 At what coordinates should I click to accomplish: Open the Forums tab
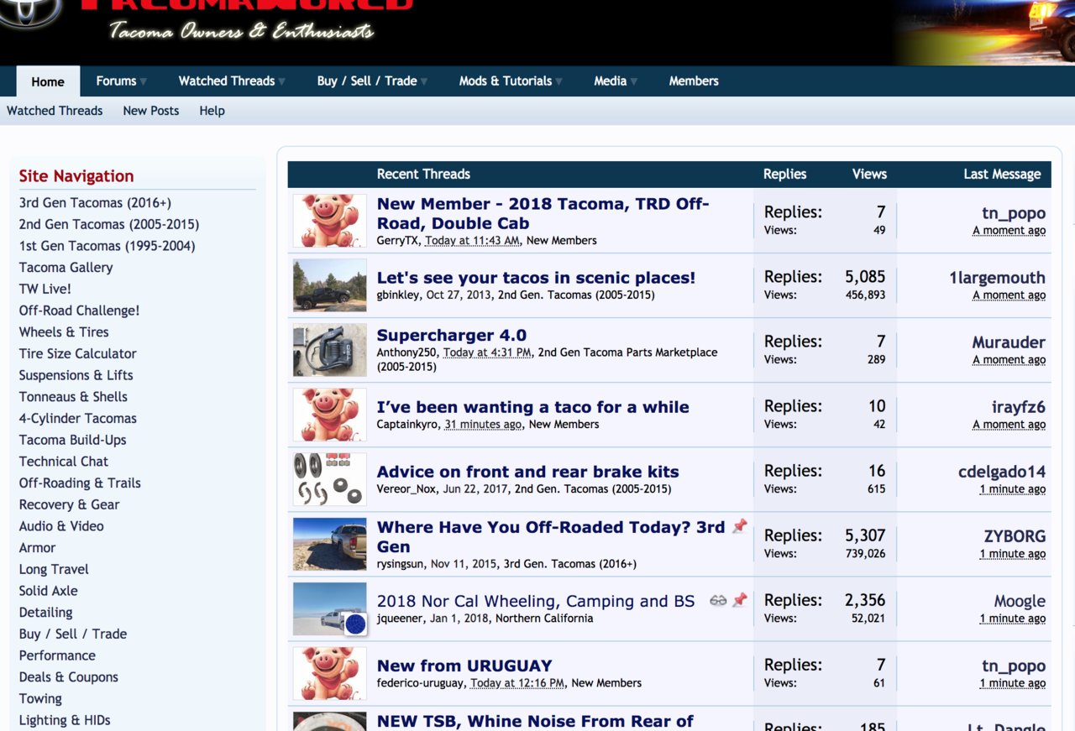(x=116, y=81)
